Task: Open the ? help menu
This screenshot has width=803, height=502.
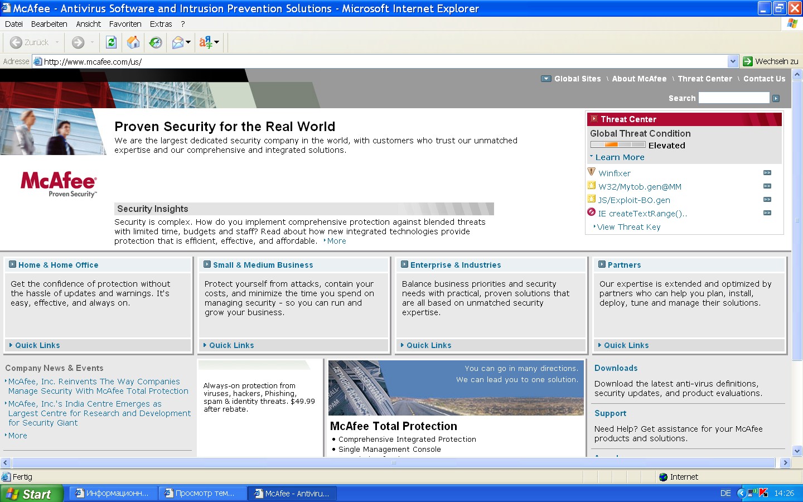Action: [183, 24]
